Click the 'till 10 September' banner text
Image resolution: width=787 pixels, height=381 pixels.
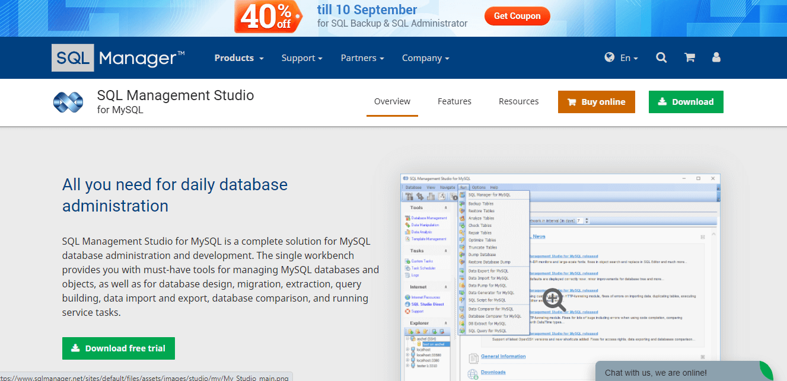pos(367,10)
